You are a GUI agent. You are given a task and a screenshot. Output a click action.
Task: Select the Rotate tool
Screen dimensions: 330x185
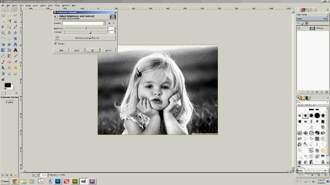tap(15, 39)
